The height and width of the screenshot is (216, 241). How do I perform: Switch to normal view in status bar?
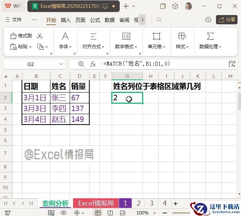[x=98, y=213]
